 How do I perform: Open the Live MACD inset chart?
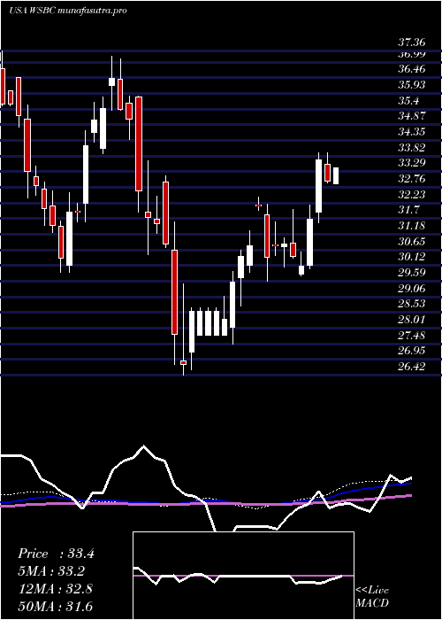tap(243, 576)
